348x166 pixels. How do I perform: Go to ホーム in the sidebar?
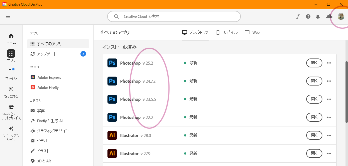click(11, 38)
